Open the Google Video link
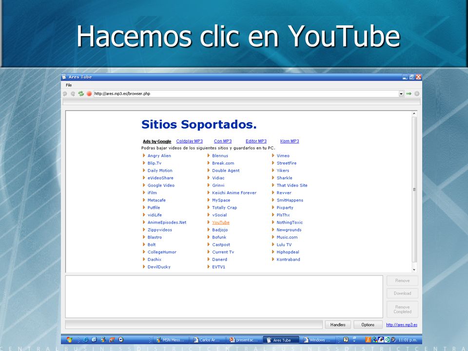 pyautogui.click(x=161, y=185)
